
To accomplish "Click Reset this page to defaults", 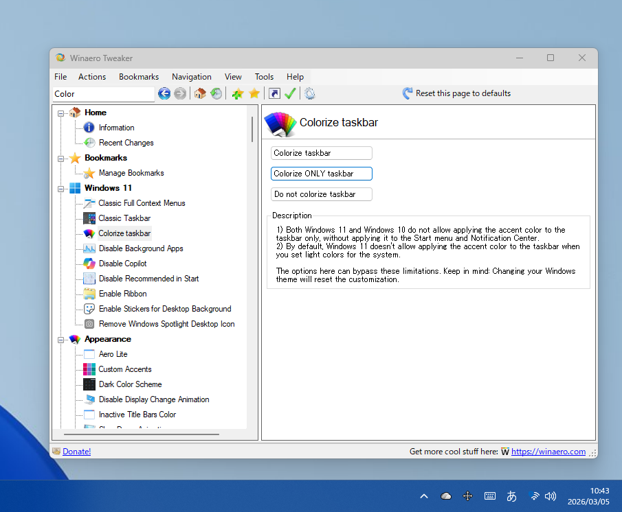I will click(456, 93).
